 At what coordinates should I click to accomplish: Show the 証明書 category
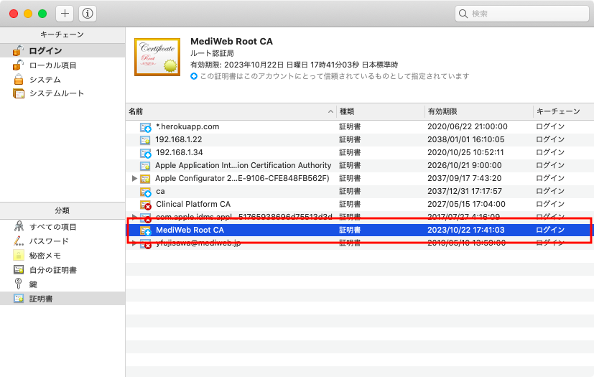[62, 299]
